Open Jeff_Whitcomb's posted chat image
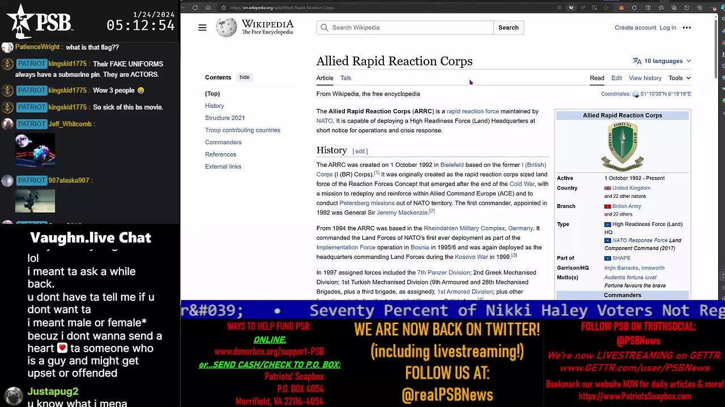 (35, 149)
